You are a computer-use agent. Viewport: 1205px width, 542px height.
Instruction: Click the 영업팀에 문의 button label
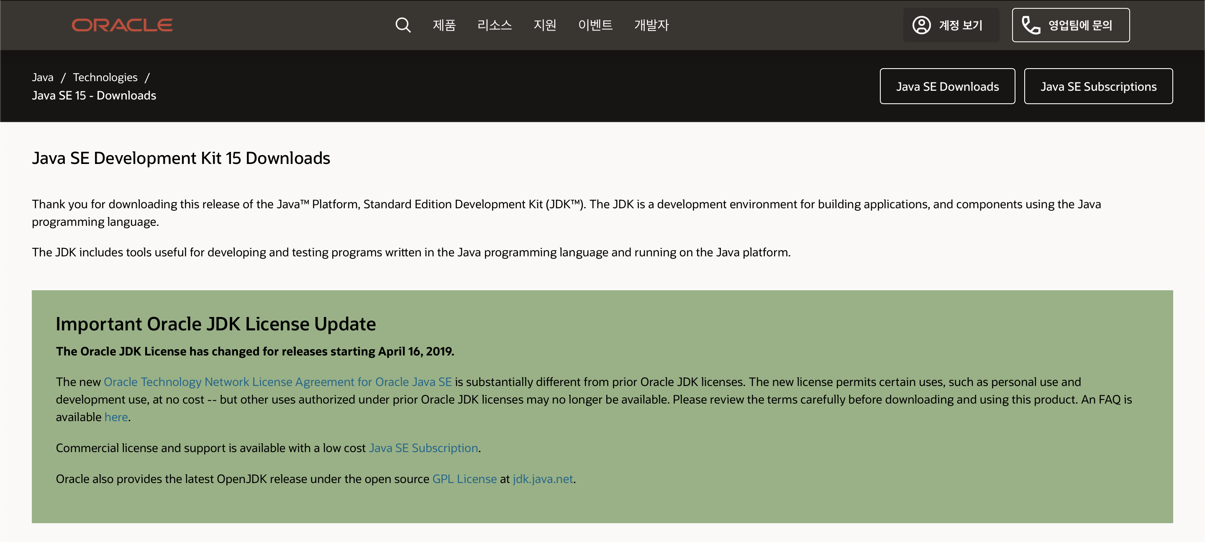coord(1080,25)
